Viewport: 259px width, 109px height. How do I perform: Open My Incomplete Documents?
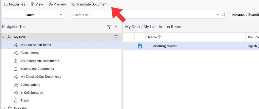tap(40, 61)
